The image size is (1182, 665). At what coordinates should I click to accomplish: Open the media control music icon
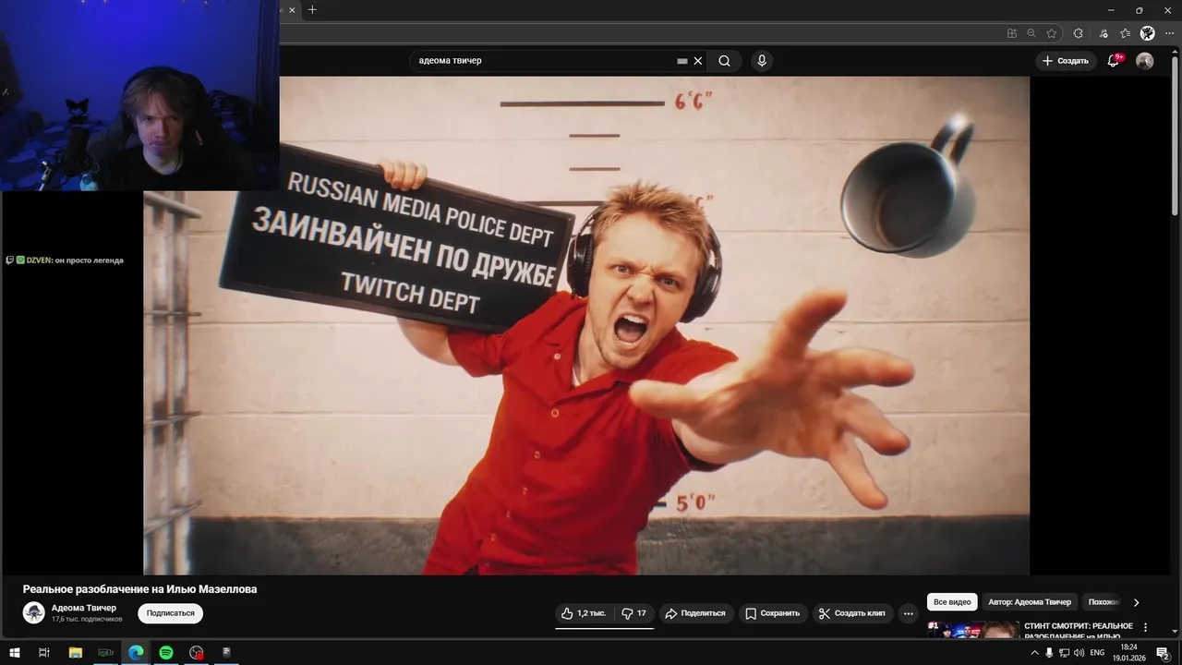point(1104,33)
